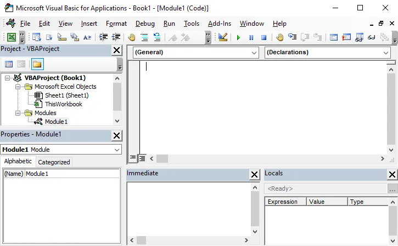Click the Uncomment Block icon

(x=157, y=37)
